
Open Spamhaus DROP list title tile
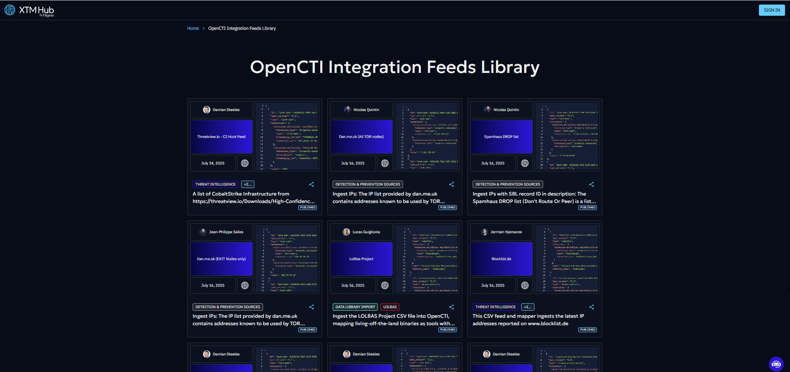click(501, 137)
